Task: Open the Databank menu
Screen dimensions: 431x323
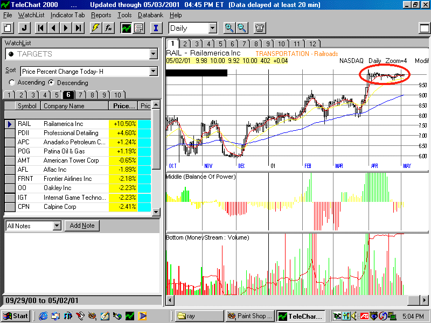Action: (150, 15)
